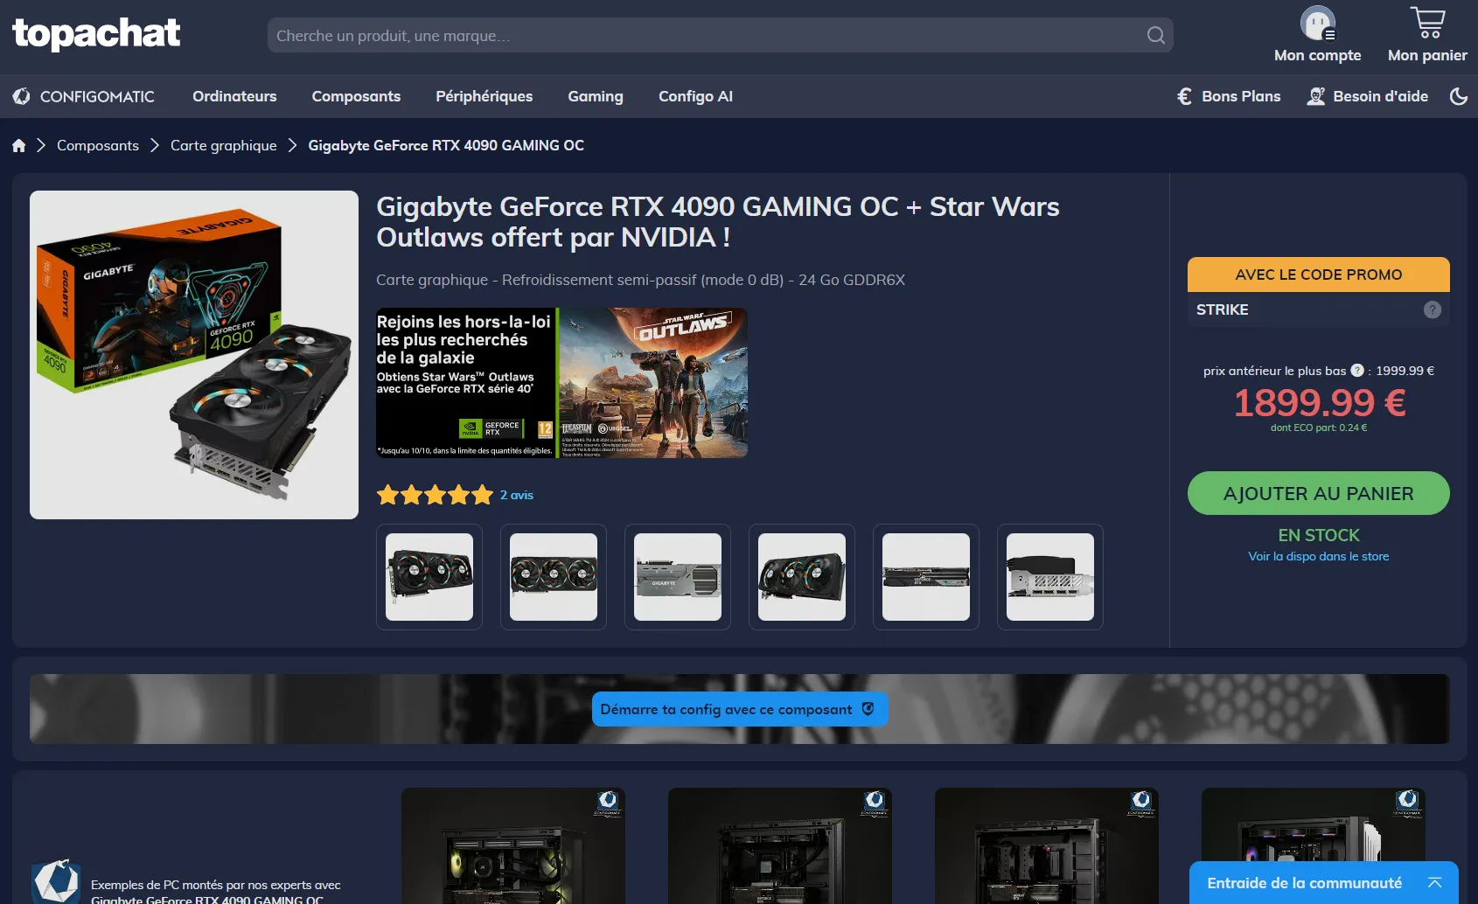The image size is (1478, 904).
Task: Click the home breadcrumb icon
Action: [x=19, y=146]
